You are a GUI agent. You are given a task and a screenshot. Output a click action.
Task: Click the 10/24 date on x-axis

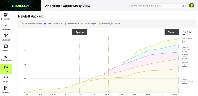click(x=121, y=94)
